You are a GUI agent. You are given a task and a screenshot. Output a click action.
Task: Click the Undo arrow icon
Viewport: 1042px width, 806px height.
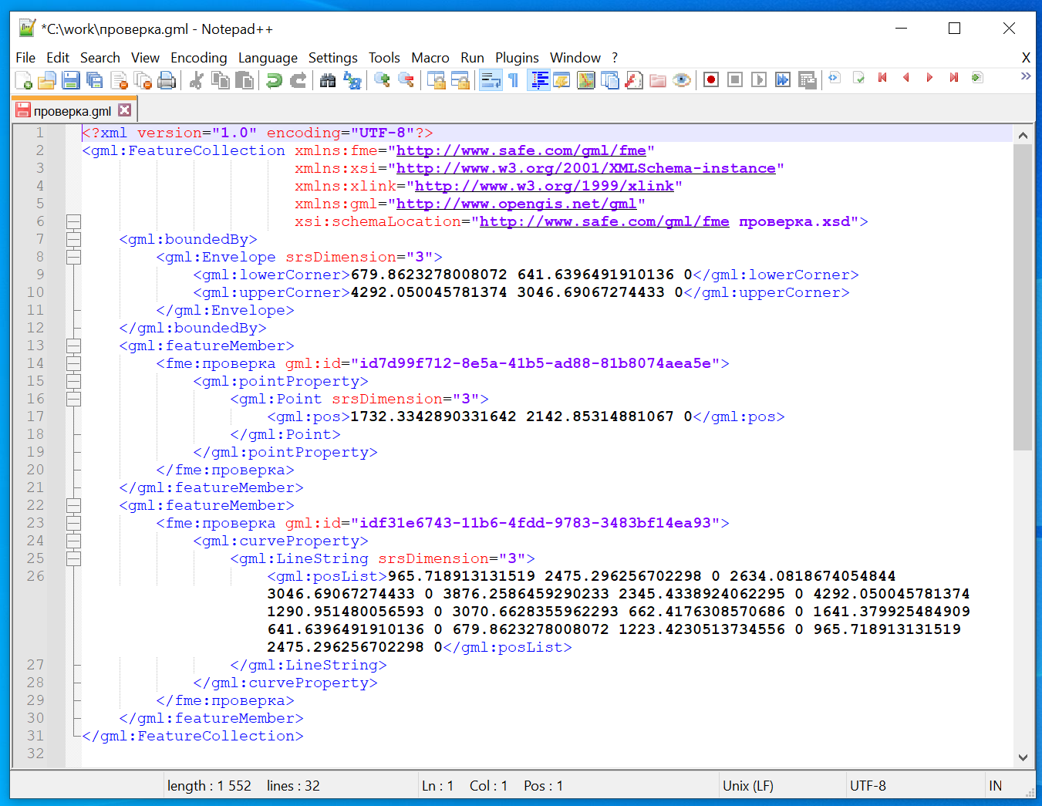click(274, 80)
